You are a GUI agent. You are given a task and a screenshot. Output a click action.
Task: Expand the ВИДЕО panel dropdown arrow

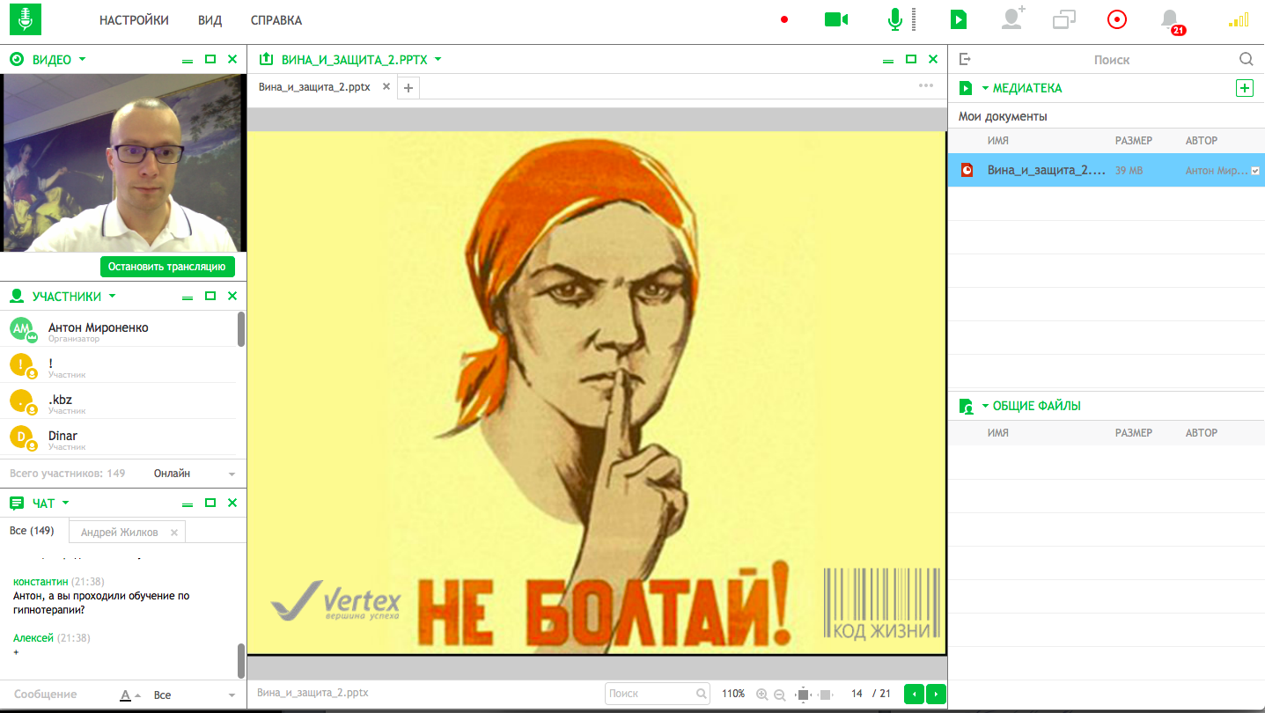83,59
